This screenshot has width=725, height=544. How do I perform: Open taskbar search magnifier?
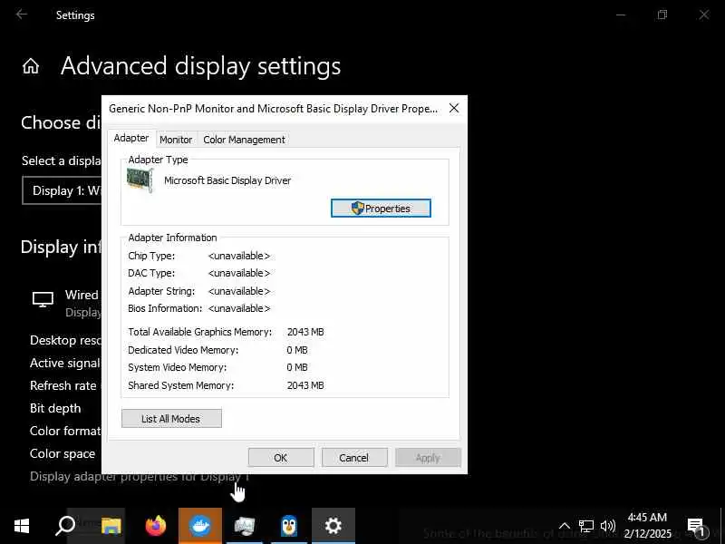pyautogui.click(x=65, y=526)
